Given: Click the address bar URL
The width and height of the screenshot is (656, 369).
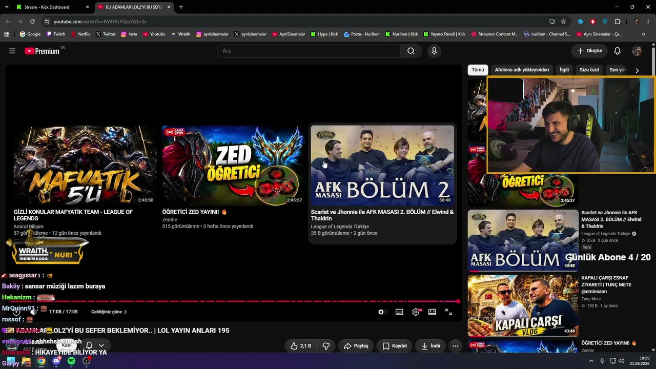Looking at the screenshot, I should (x=100, y=22).
